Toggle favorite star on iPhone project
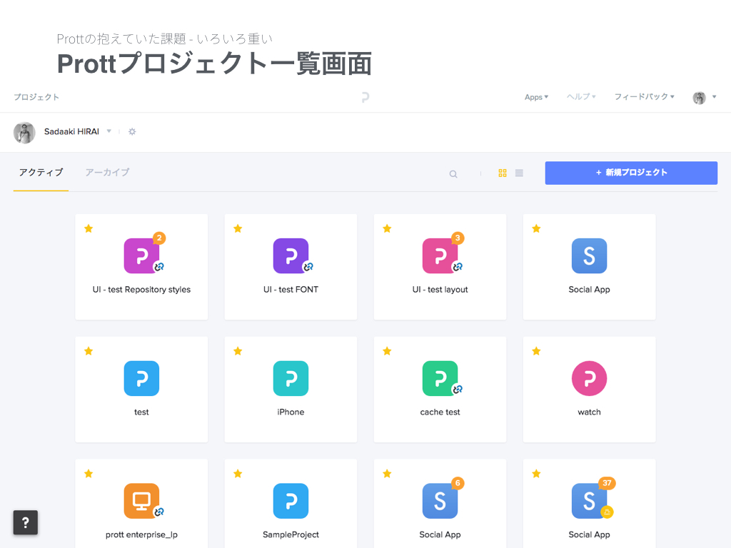Viewport: 731px width, 548px height. pos(238,351)
